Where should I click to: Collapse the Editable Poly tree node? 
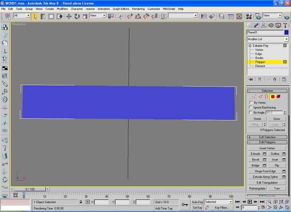click(250, 46)
